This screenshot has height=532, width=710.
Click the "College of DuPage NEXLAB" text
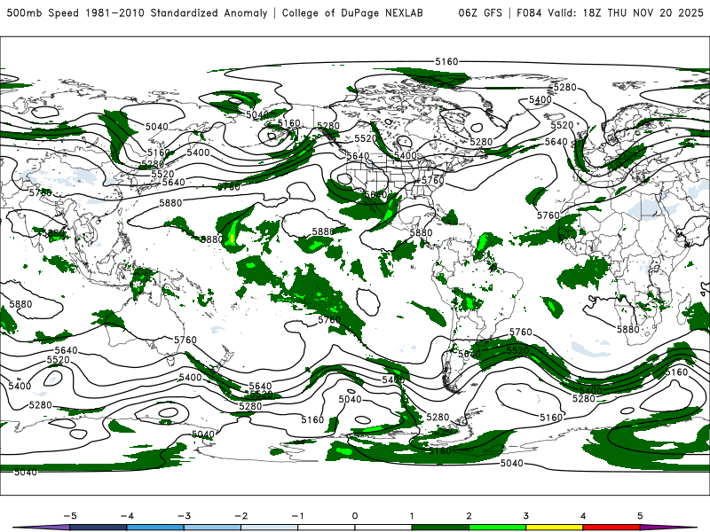352,12
